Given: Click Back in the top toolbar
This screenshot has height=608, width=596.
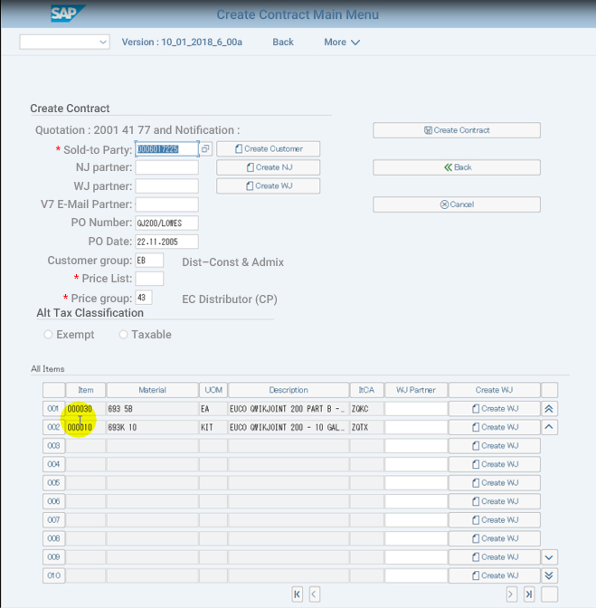Looking at the screenshot, I should point(283,43).
